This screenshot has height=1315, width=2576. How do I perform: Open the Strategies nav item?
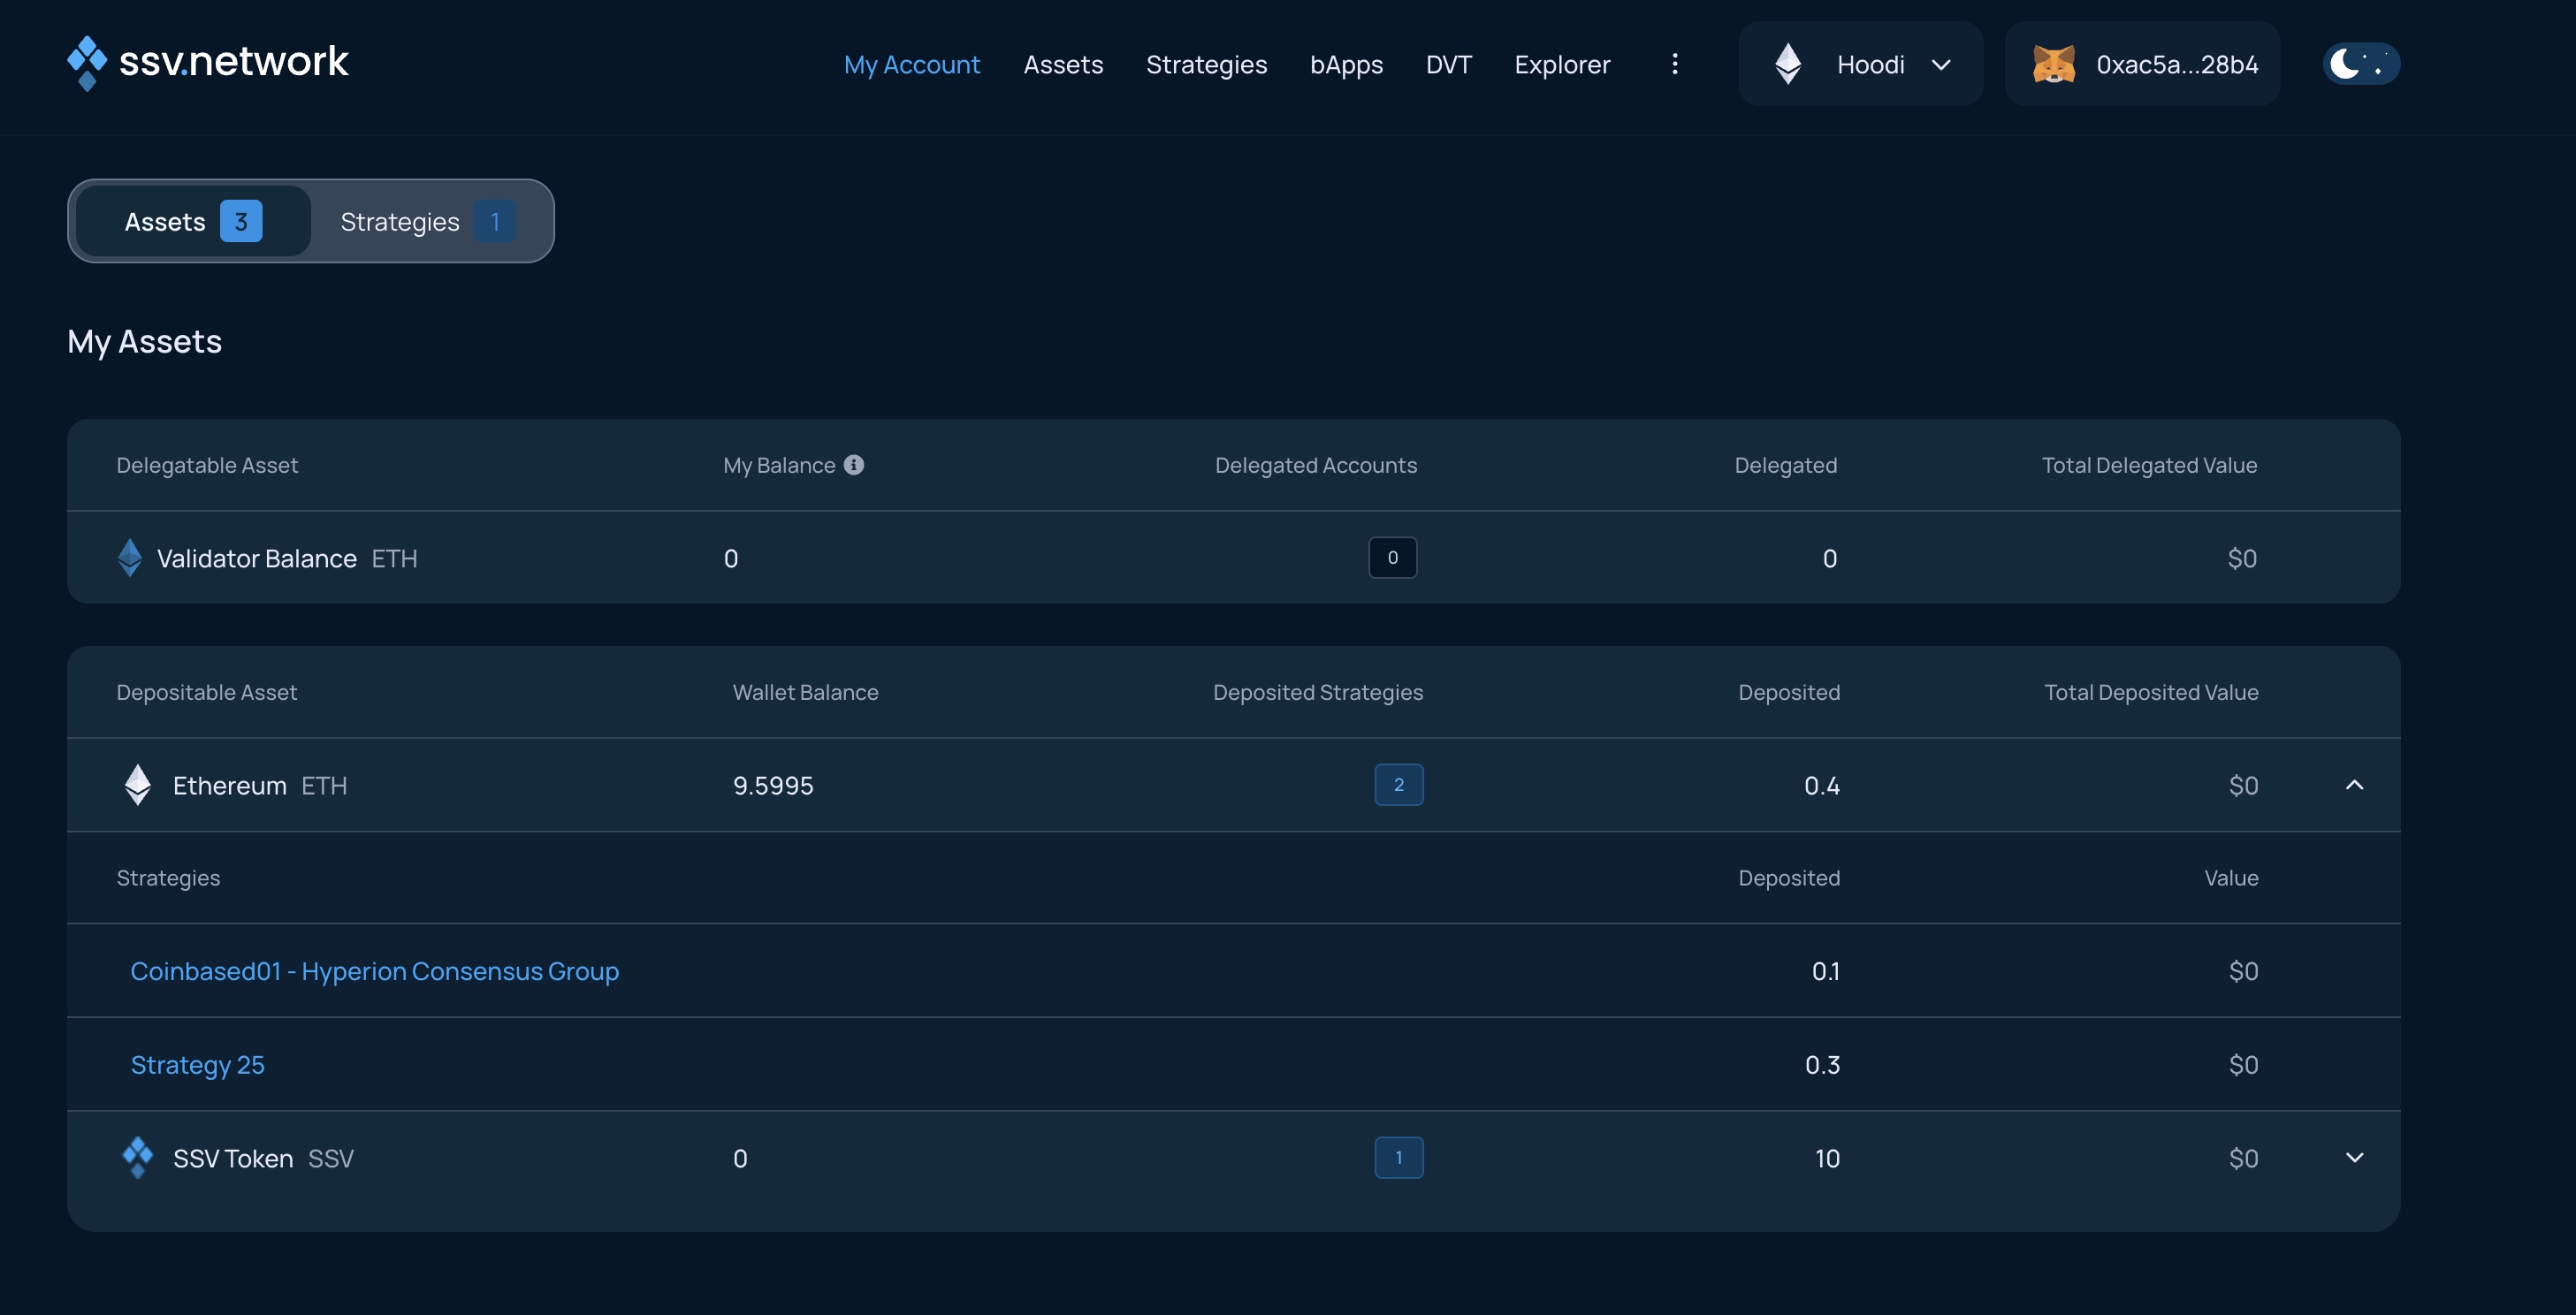coord(1207,64)
